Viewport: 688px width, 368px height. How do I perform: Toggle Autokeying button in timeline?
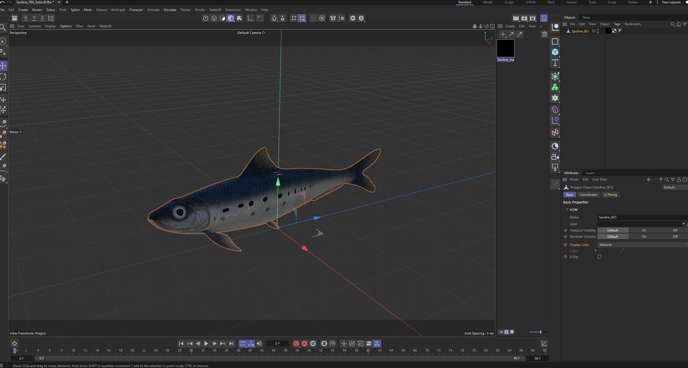click(305, 343)
